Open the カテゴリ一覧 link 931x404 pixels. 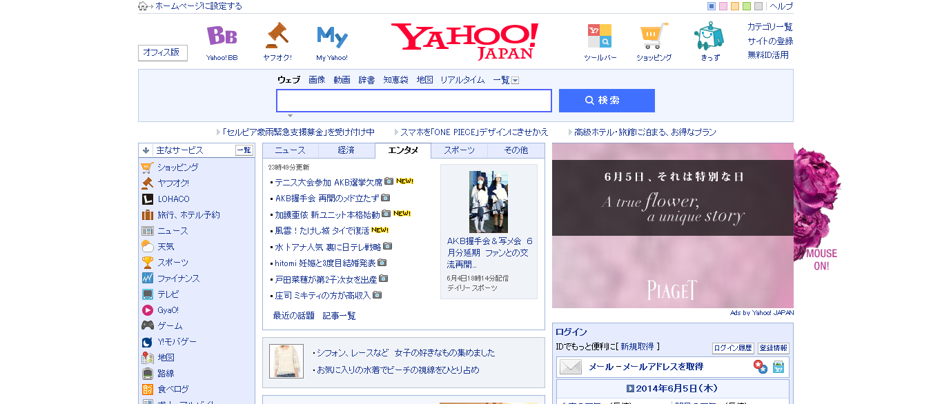click(770, 27)
